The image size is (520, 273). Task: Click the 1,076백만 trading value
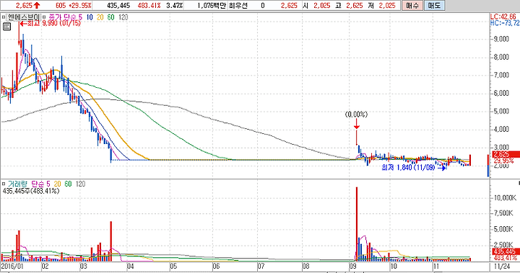pos(211,5)
